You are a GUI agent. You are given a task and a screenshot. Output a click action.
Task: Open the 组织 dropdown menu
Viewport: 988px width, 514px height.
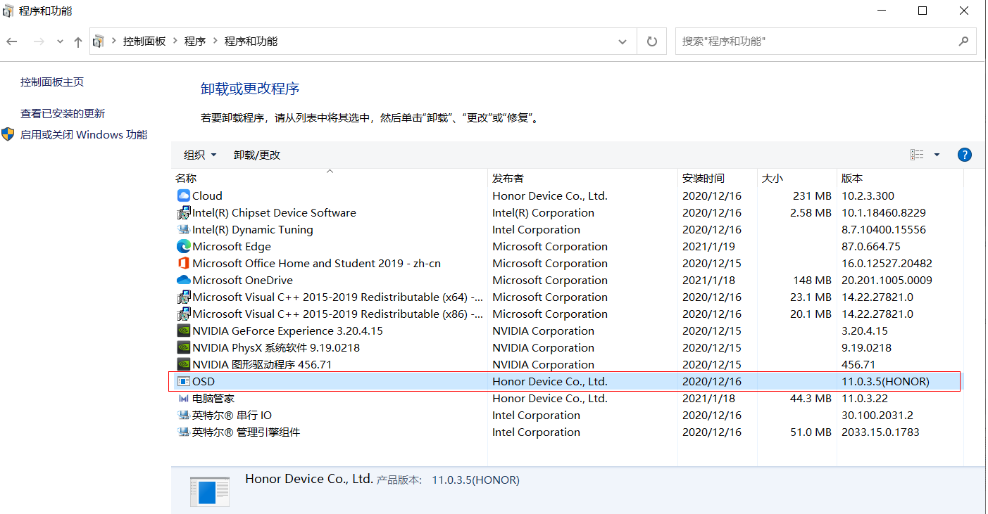[x=200, y=155]
